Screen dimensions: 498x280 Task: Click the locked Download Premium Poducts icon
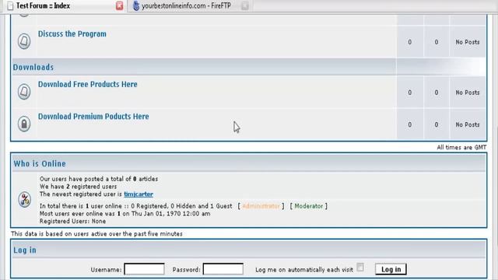24,124
